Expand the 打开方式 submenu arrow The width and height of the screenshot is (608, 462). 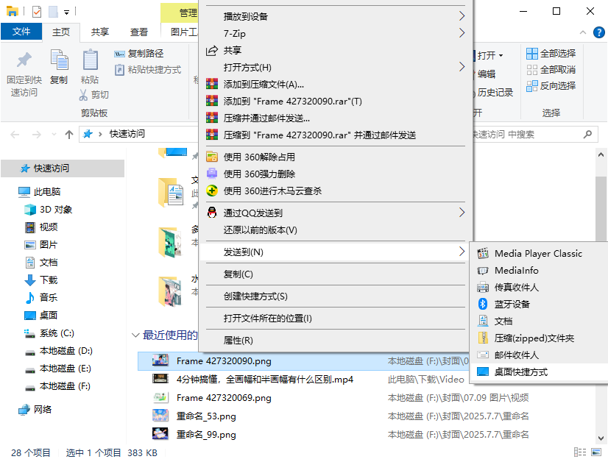point(464,67)
